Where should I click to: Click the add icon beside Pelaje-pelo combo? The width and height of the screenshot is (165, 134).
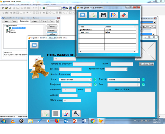point(95,84)
